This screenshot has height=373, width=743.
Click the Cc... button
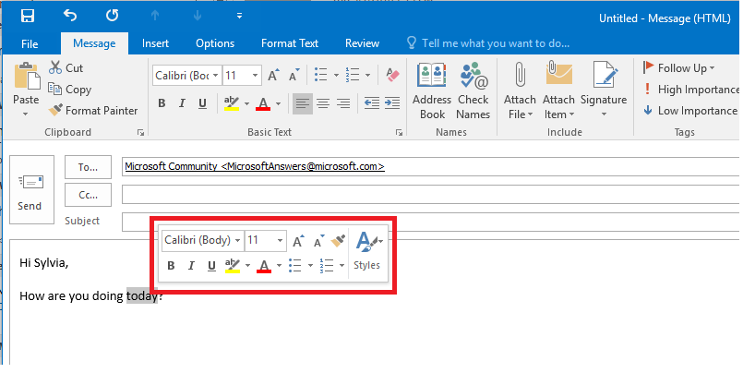click(x=88, y=195)
